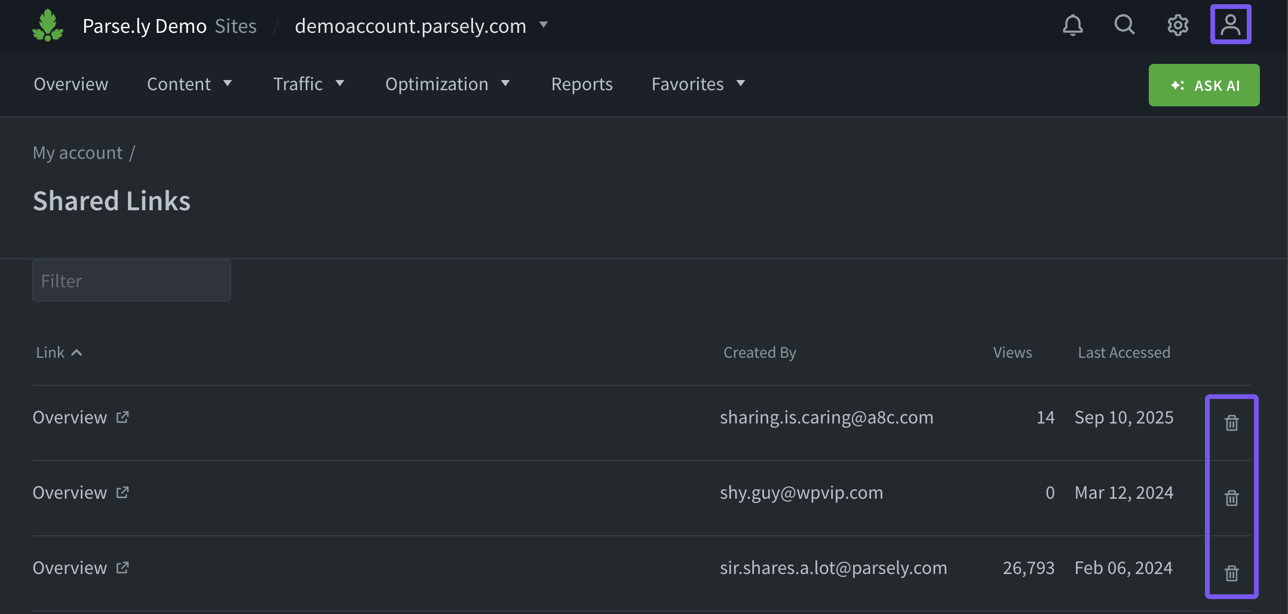The height and width of the screenshot is (614, 1288).
Task: Open the Reports page
Action: (582, 84)
